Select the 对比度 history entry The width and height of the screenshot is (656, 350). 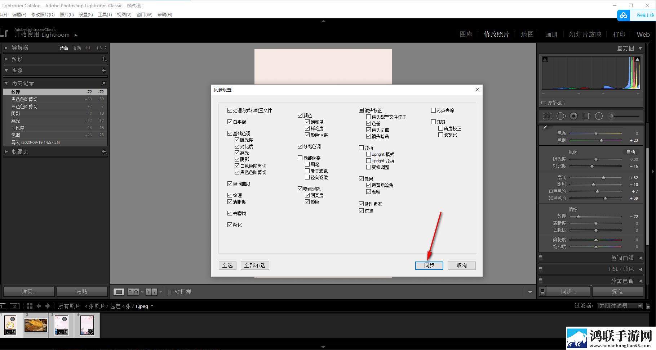(x=55, y=128)
